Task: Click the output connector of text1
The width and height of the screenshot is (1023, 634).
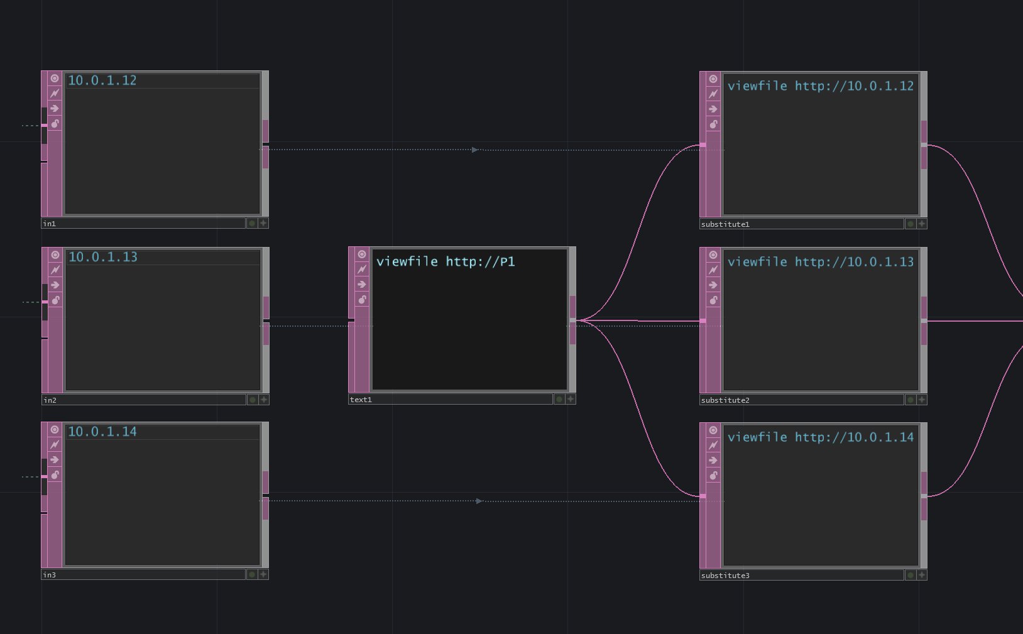Action: pos(572,320)
